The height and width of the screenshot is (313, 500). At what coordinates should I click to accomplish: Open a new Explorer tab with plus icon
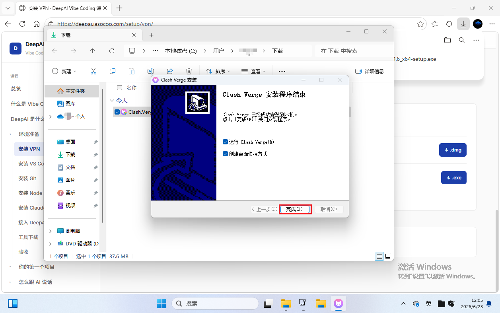151,35
